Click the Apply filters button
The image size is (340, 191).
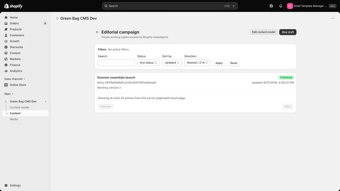[x=219, y=63]
